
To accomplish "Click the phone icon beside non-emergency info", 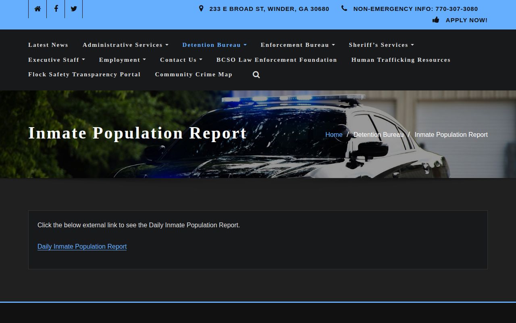I will (344, 8).
